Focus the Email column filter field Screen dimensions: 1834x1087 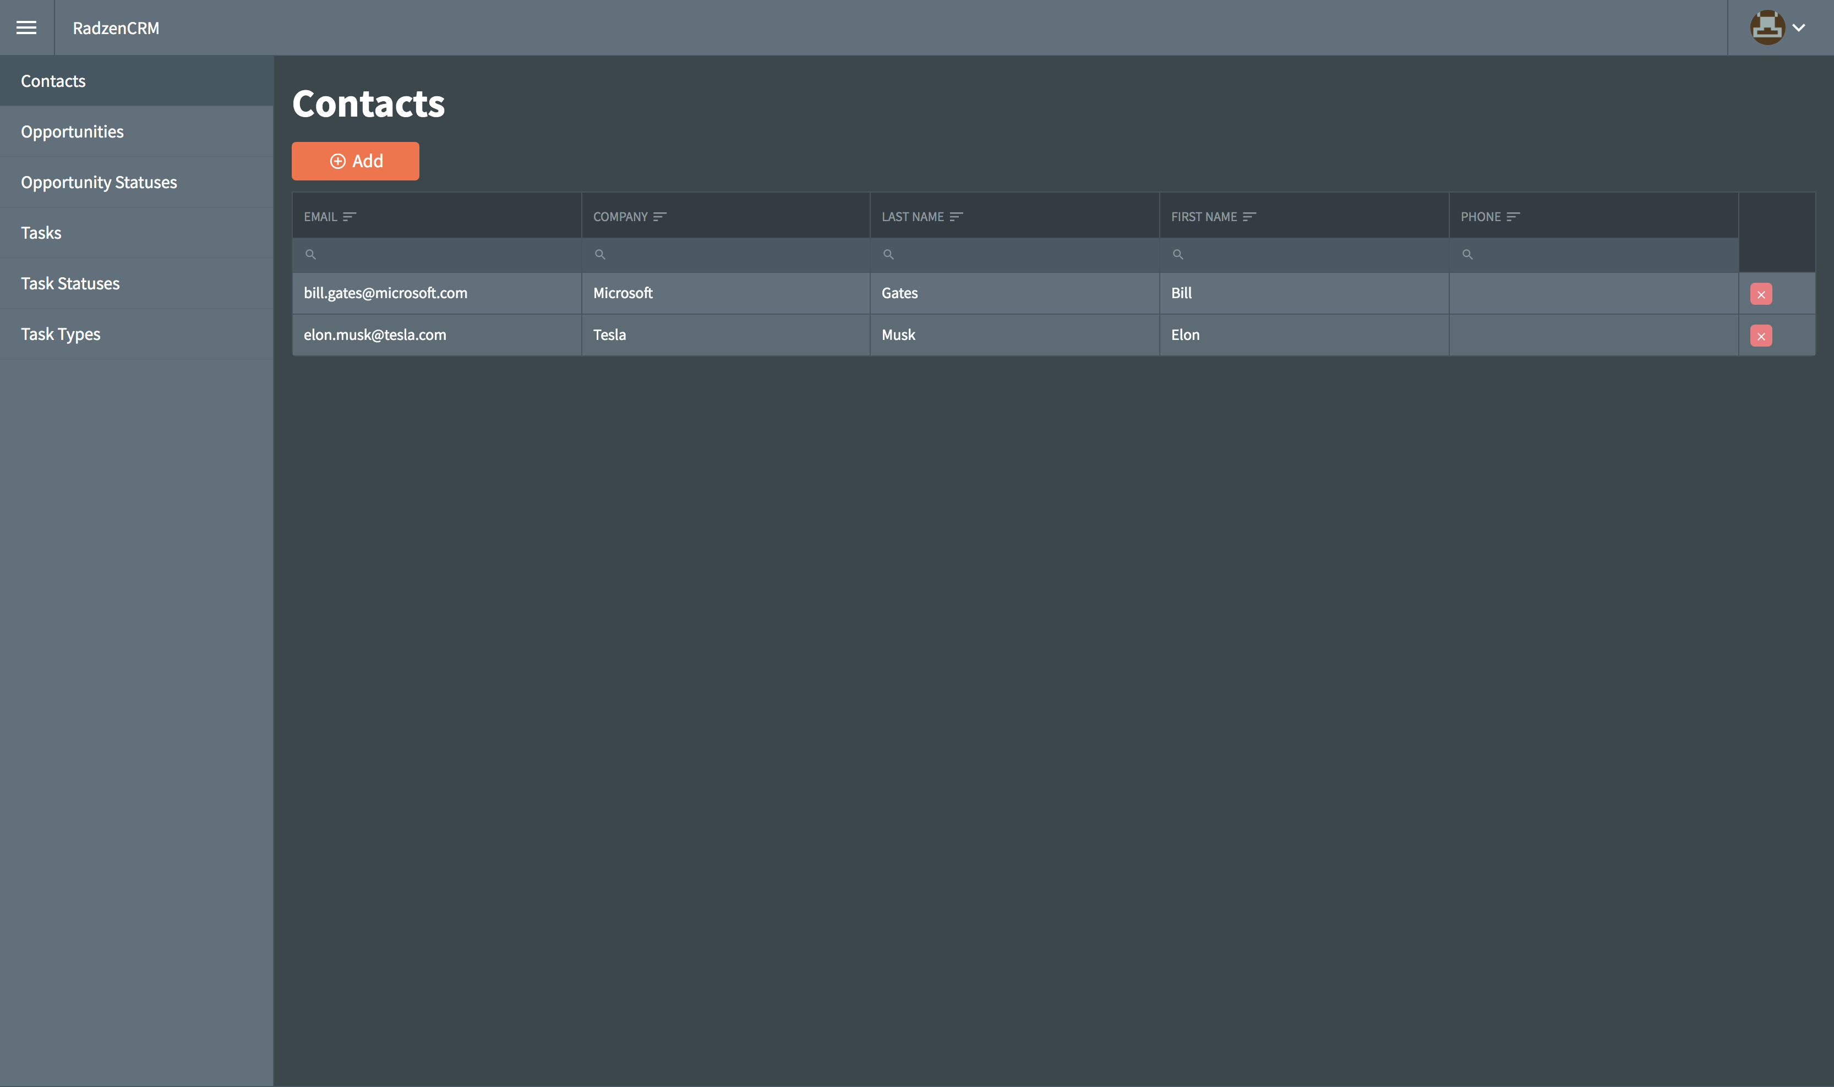(436, 255)
